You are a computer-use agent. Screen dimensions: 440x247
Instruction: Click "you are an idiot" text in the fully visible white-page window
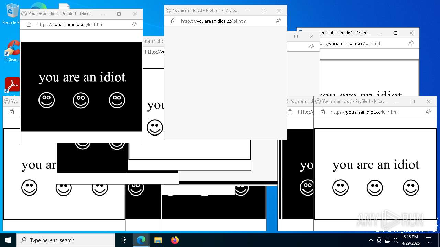(x=376, y=165)
